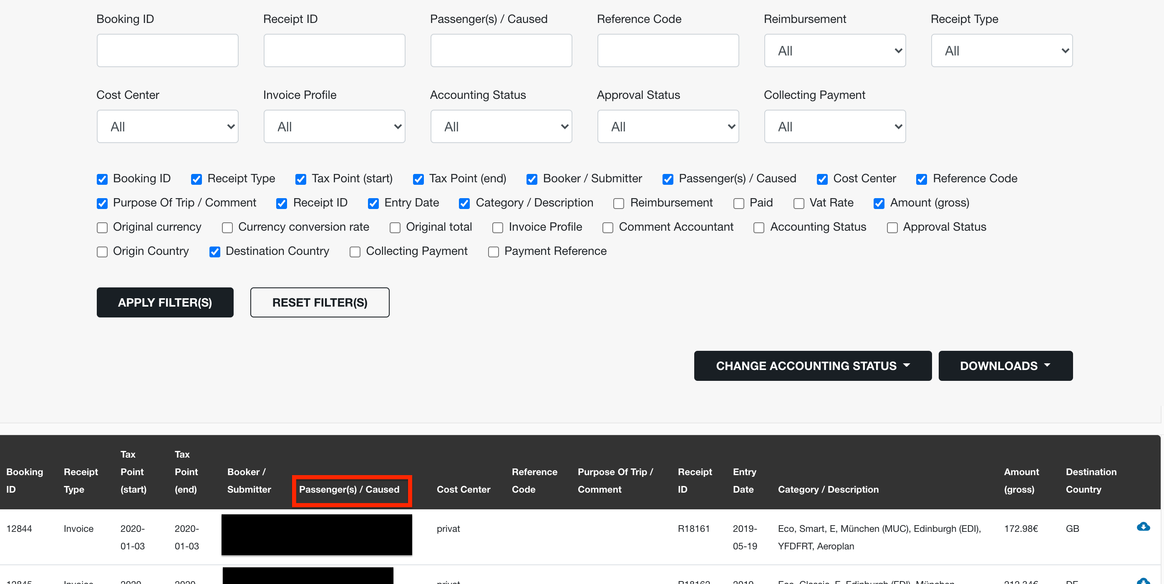The width and height of the screenshot is (1164, 584).
Task: Open the Receipt Type filter dropdown
Action: click(x=1002, y=50)
